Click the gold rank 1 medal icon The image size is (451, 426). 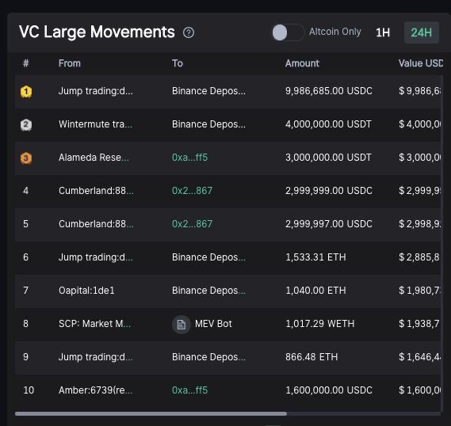click(26, 92)
